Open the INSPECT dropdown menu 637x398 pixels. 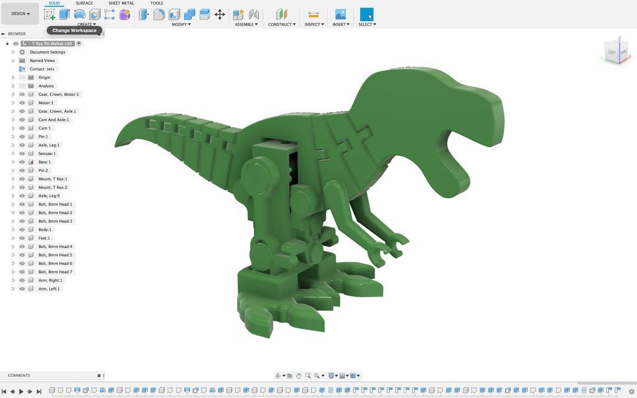(x=314, y=24)
